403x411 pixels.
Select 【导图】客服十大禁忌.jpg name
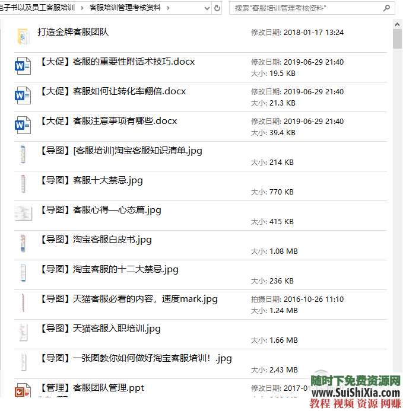(91, 180)
